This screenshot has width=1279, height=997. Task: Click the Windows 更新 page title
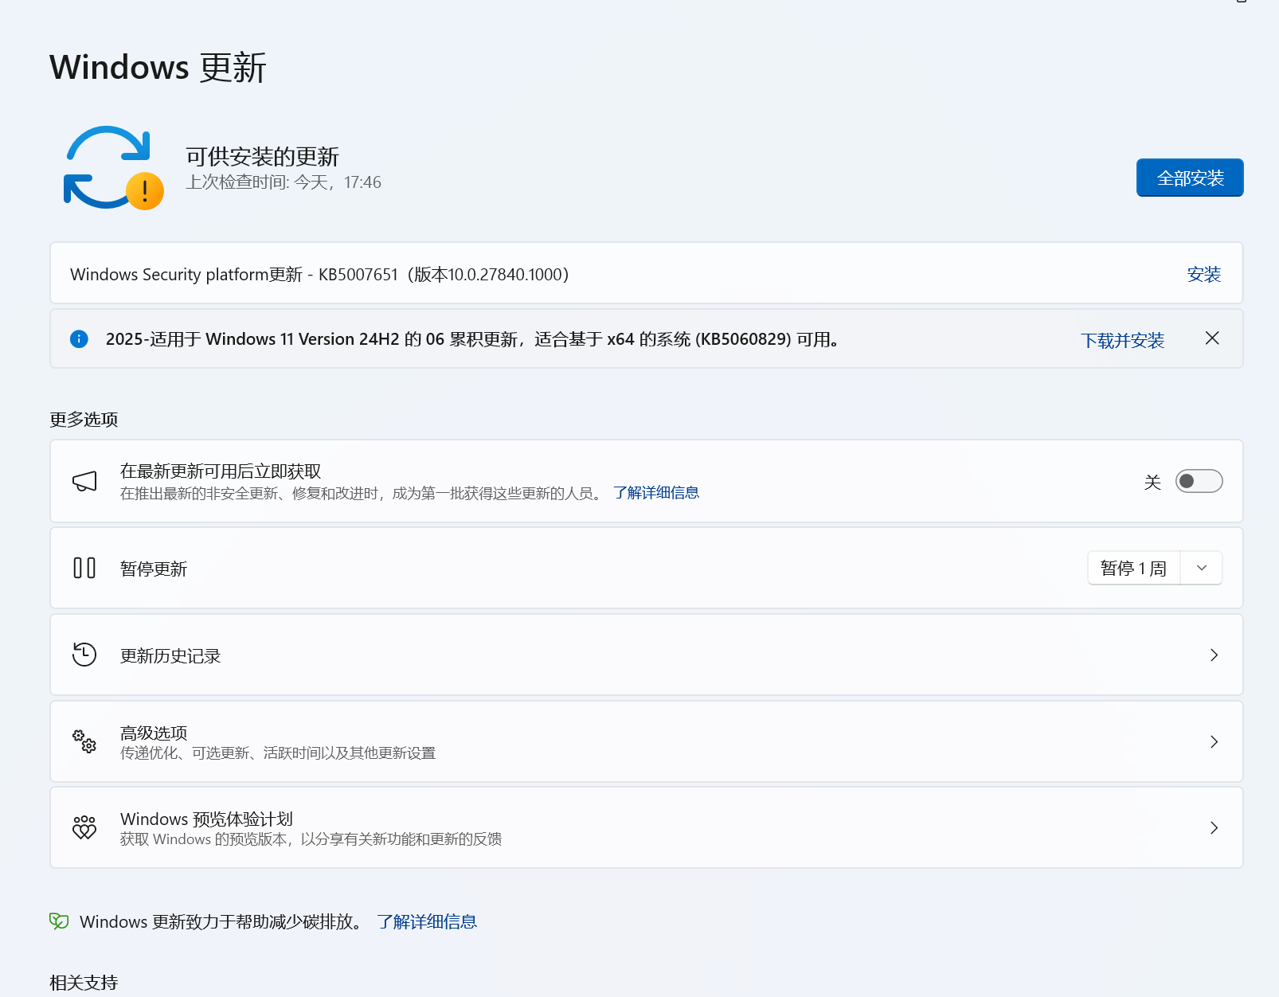click(x=158, y=67)
